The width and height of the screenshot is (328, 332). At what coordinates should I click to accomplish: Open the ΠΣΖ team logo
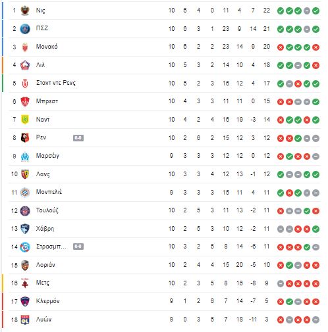(x=25, y=29)
